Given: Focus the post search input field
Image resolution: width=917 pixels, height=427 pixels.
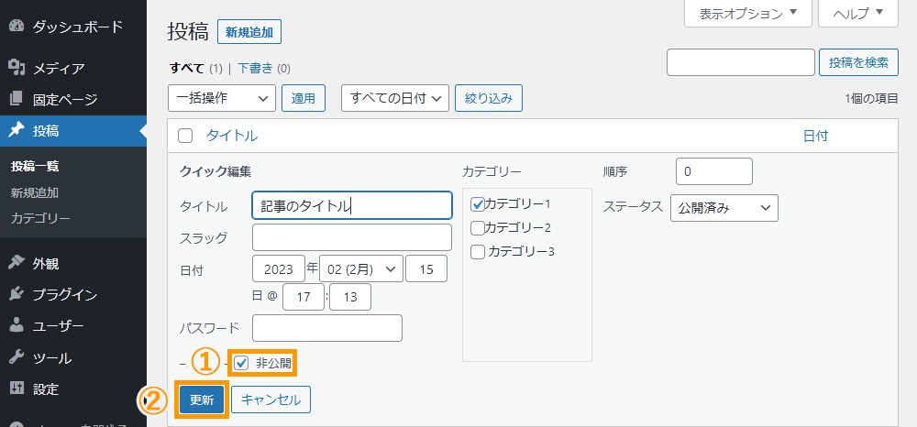Looking at the screenshot, I should click(x=741, y=62).
